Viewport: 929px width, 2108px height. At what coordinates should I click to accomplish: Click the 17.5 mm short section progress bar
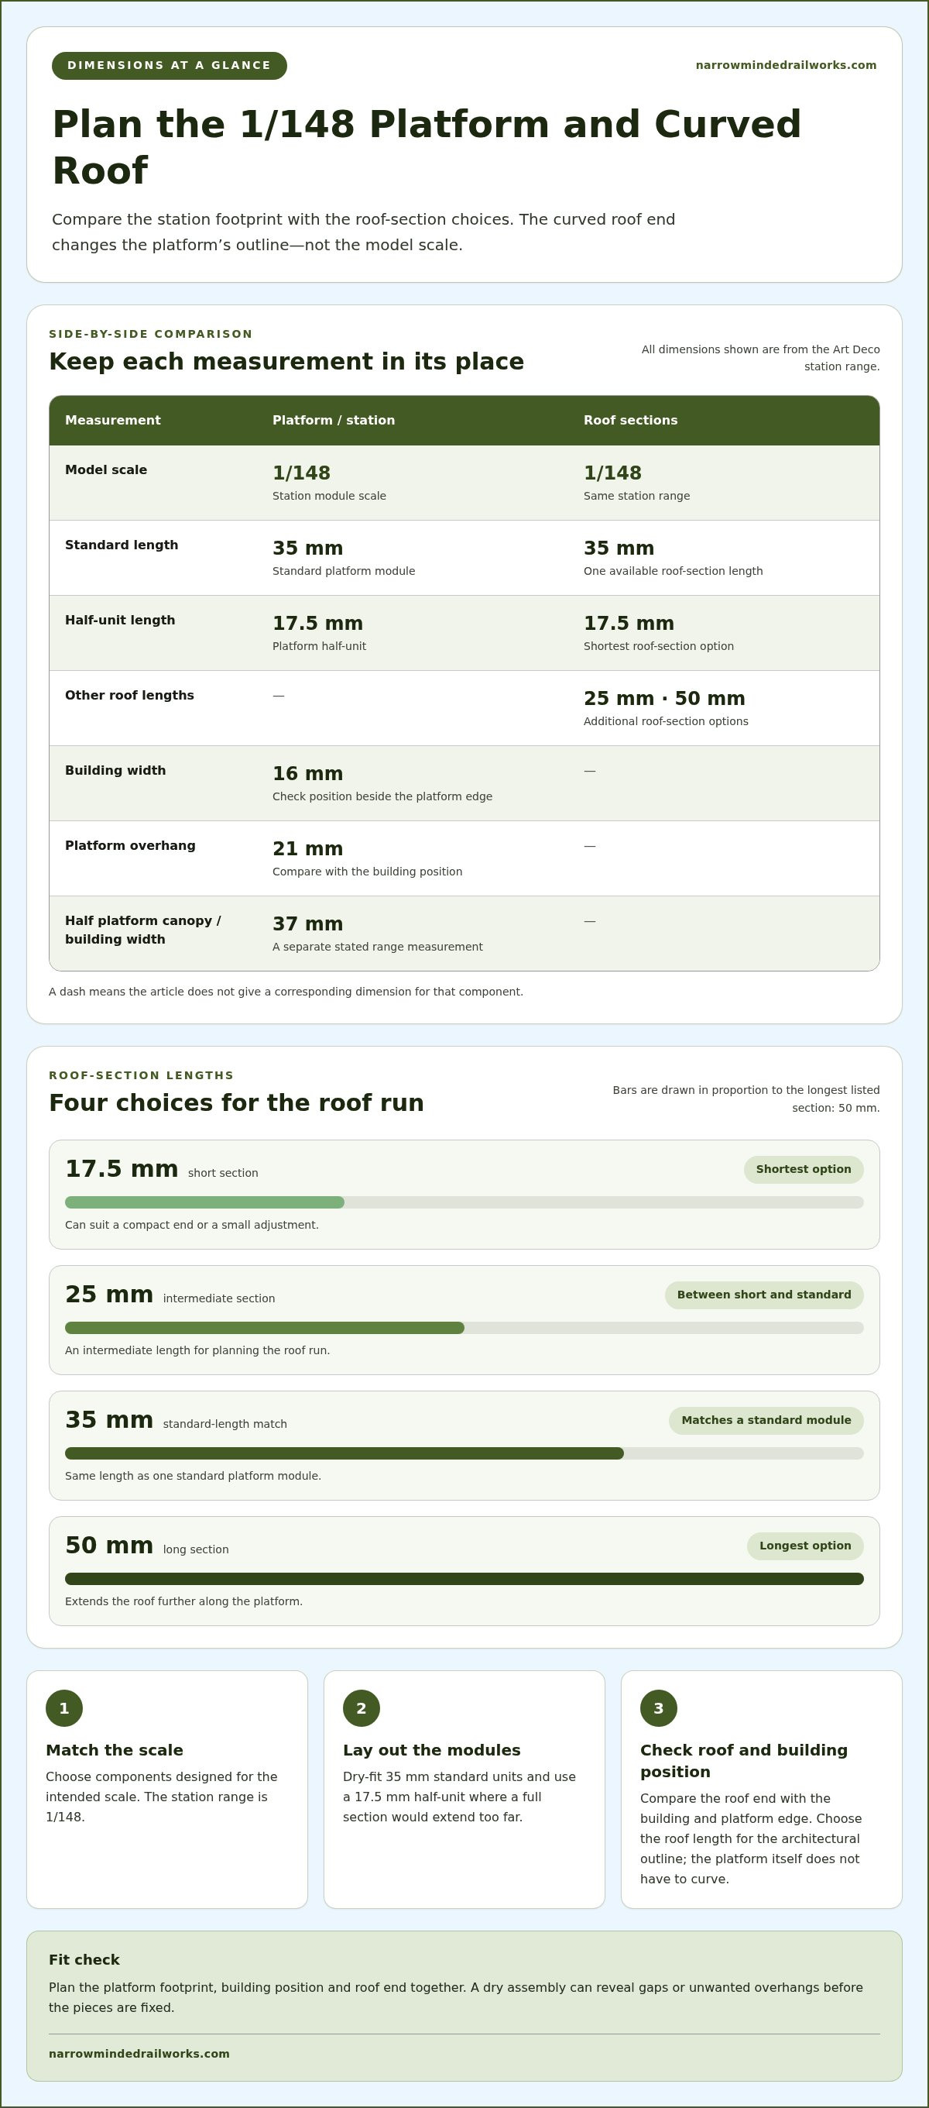coord(464,1202)
